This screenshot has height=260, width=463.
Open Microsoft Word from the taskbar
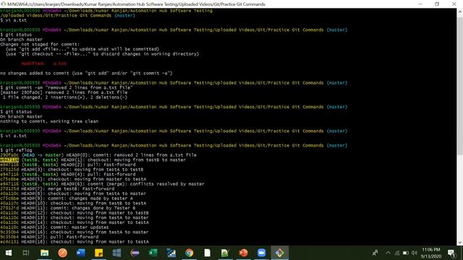[80, 253]
